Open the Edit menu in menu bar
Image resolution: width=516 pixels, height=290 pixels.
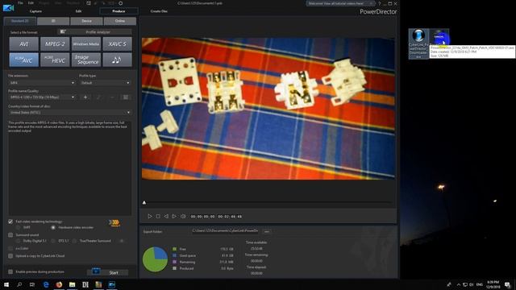pyautogui.click(x=31, y=3)
